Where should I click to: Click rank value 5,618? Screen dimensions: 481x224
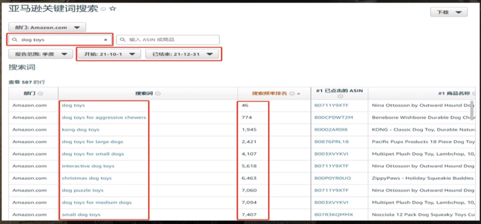249,166
